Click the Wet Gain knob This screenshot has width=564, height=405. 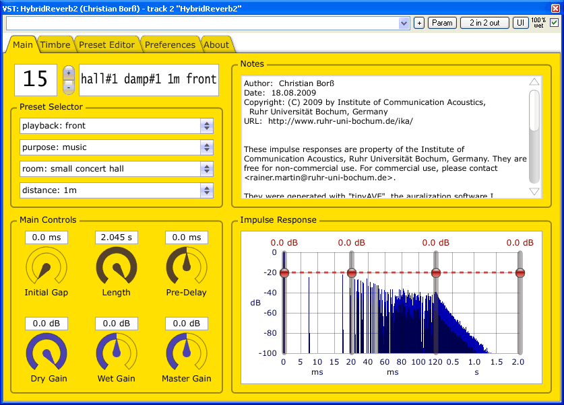pyautogui.click(x=116, y=355)
